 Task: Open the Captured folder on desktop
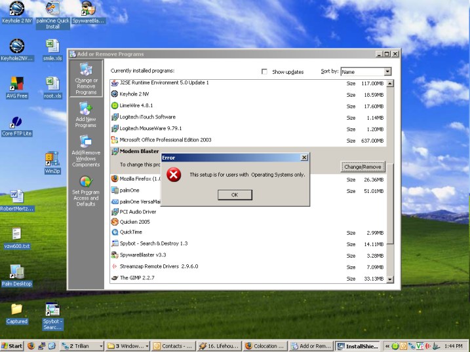pos(17,313)
